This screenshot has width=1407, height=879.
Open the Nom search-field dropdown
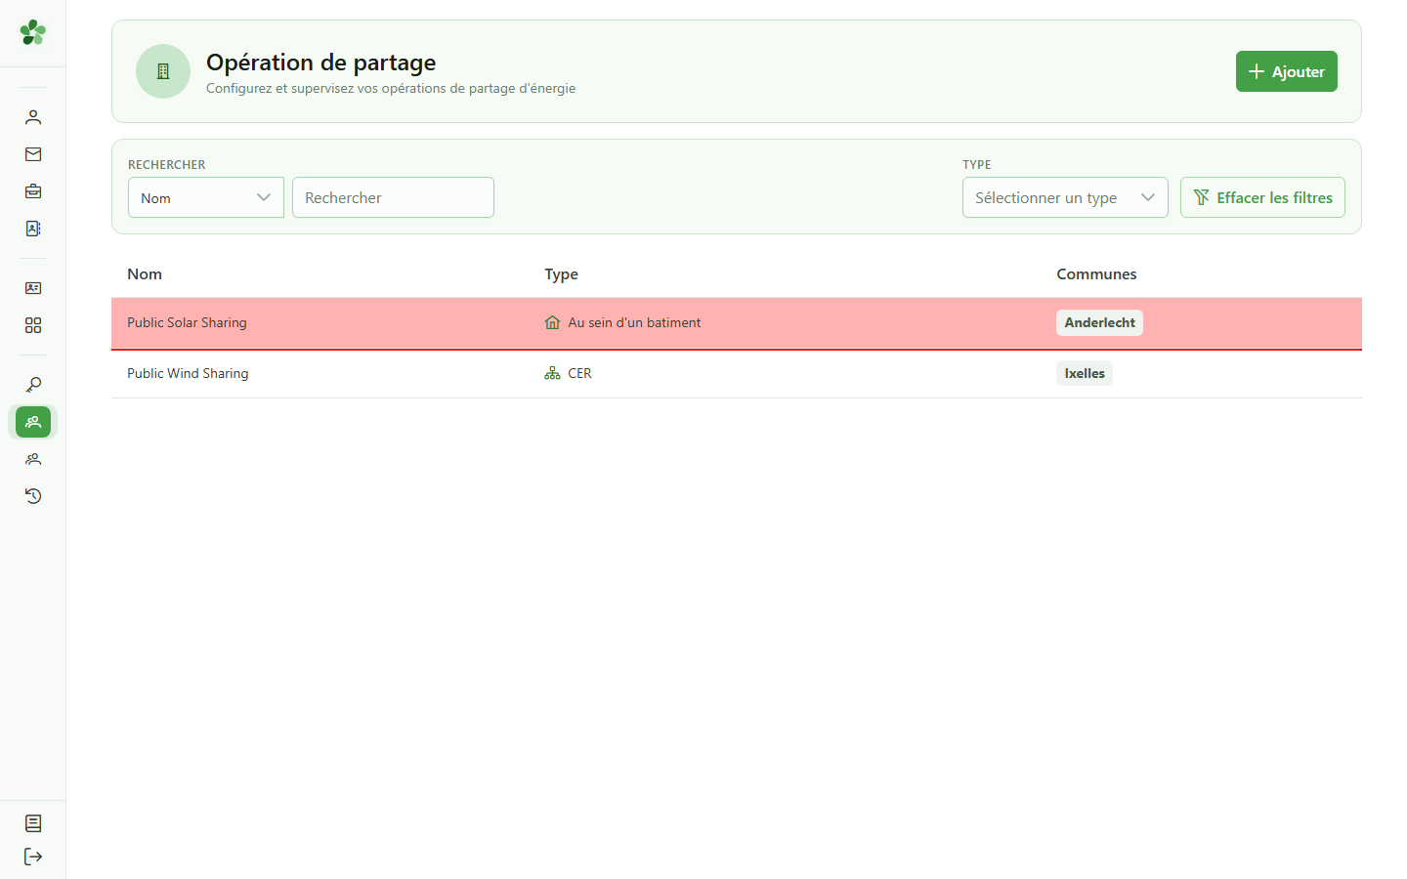coord(206,197)
